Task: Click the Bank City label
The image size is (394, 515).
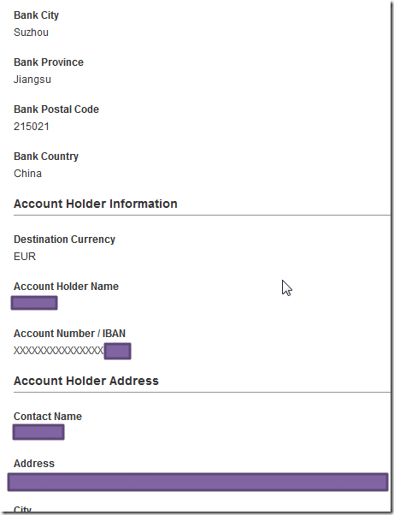Action: 36,15
